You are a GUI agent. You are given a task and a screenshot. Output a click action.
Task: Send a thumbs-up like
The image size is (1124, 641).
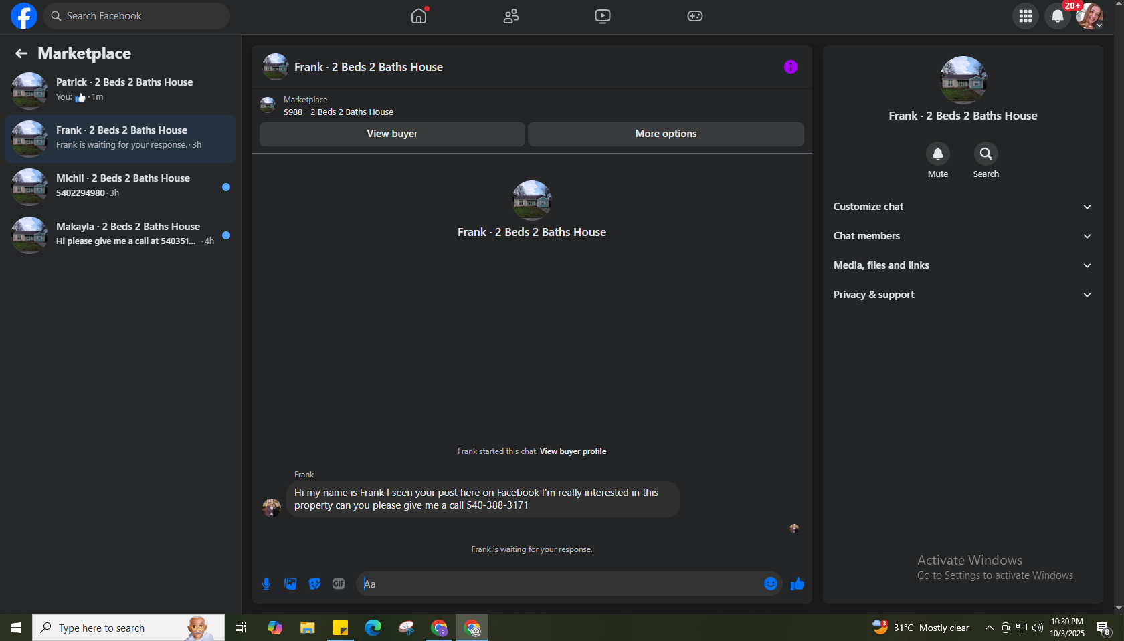(x=798, y=584)
